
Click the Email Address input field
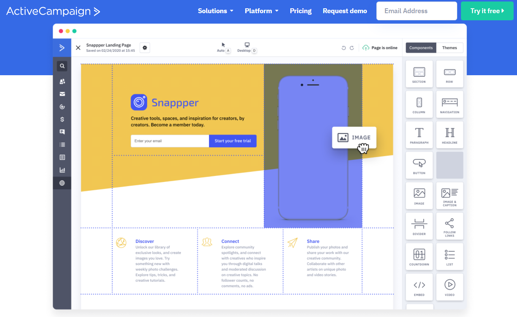pos(416,11)
